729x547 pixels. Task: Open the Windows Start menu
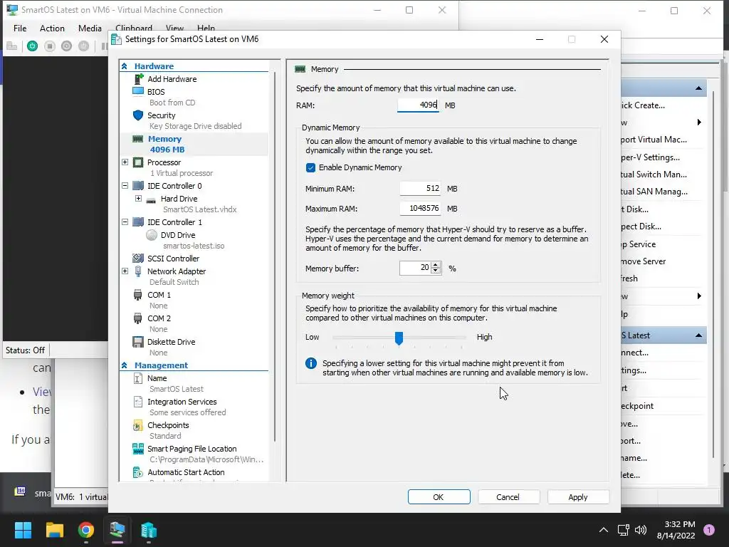coord(23,530)
